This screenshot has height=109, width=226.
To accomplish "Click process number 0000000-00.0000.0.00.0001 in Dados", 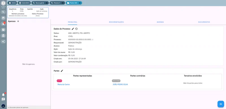I will (80, 40).
